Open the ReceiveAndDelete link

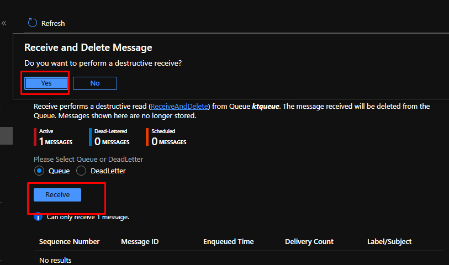(x=179, y=106)
